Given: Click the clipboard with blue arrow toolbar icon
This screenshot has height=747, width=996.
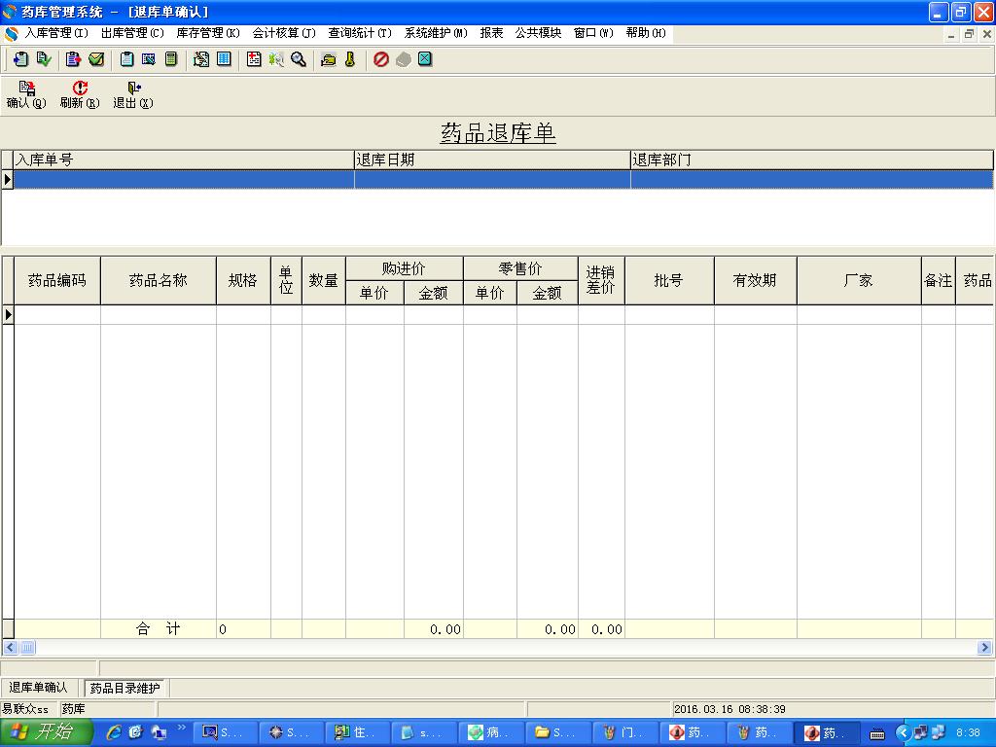Looking at the screenshot, I should click(20, 59).
